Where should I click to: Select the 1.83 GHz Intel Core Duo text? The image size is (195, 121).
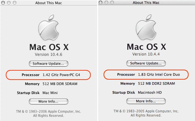coord(159,74)
